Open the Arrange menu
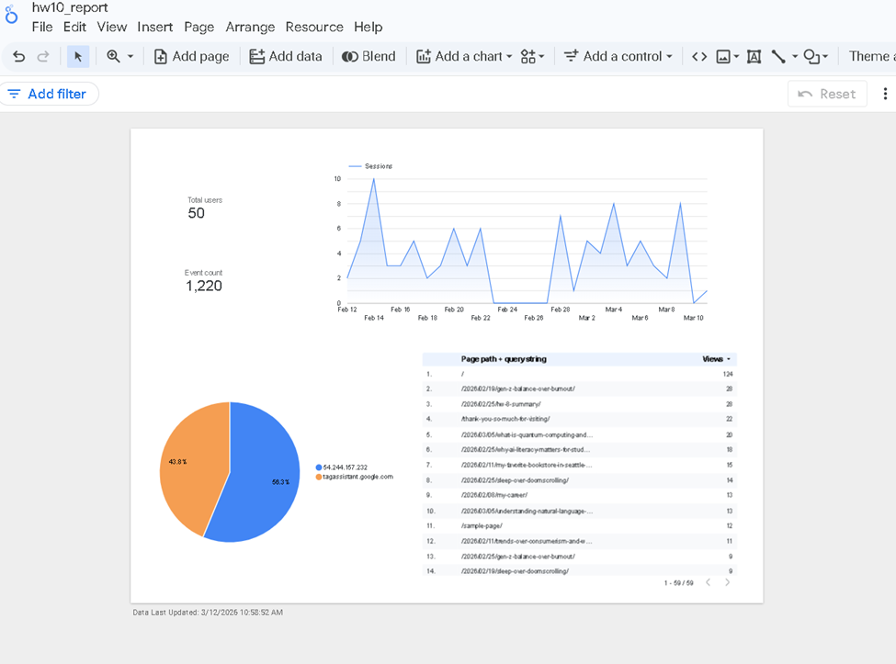896x664 pixels. (250, 28)
